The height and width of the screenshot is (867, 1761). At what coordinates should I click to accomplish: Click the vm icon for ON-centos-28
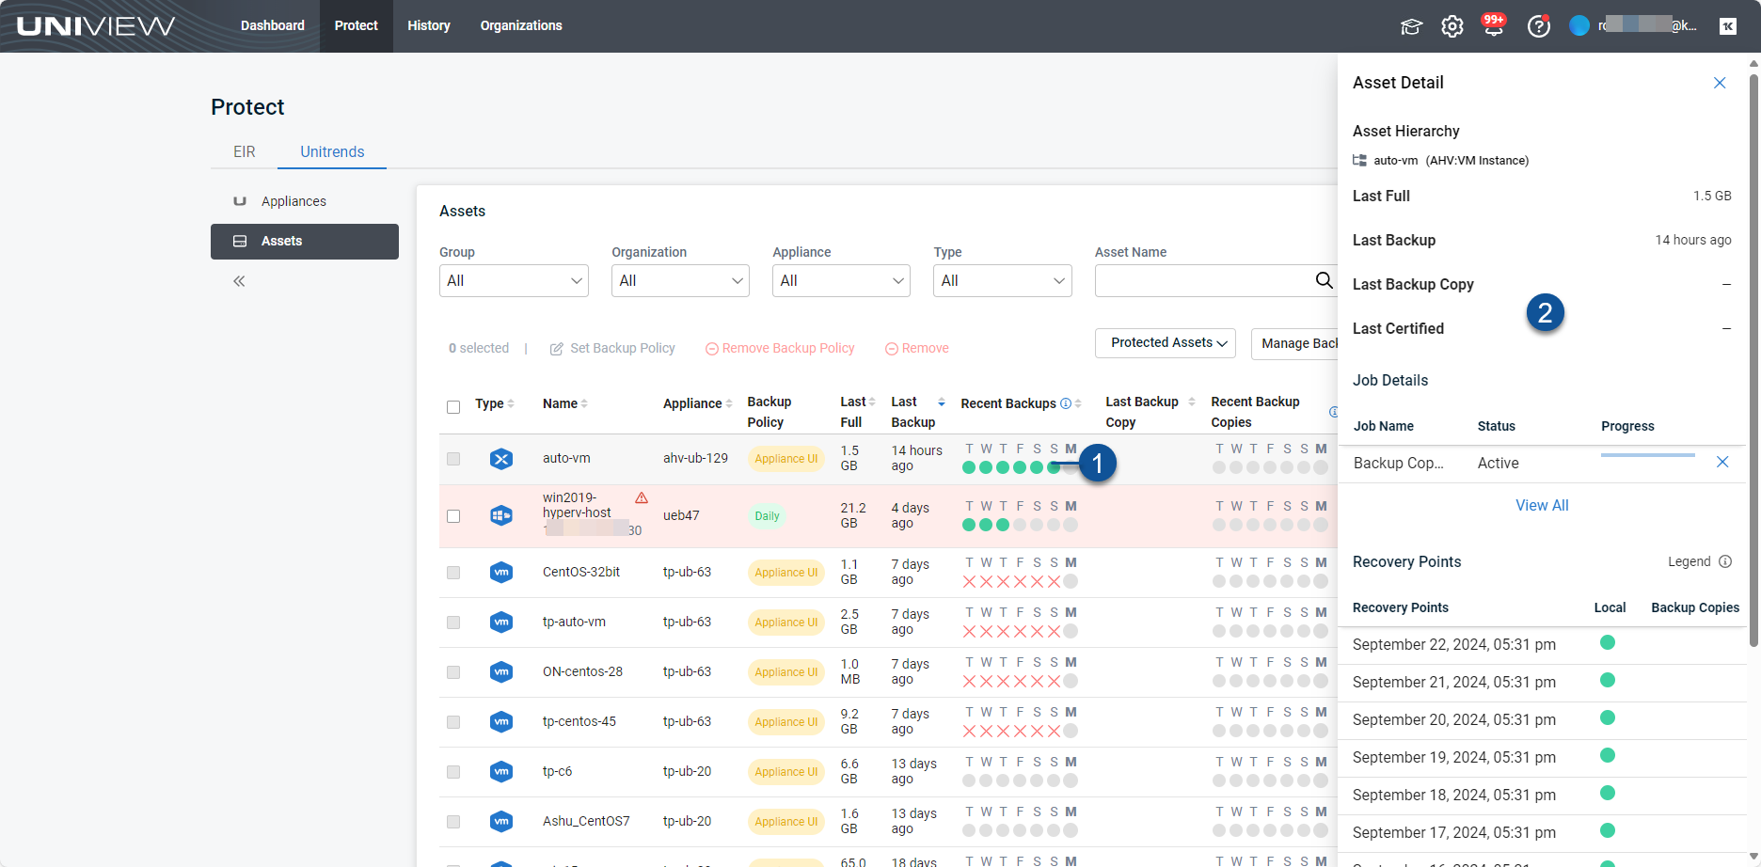(x=501, y=671)
